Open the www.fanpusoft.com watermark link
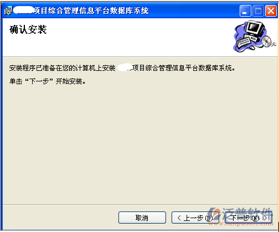The height and width of the screenshot is (232, 279). (241, 223)
